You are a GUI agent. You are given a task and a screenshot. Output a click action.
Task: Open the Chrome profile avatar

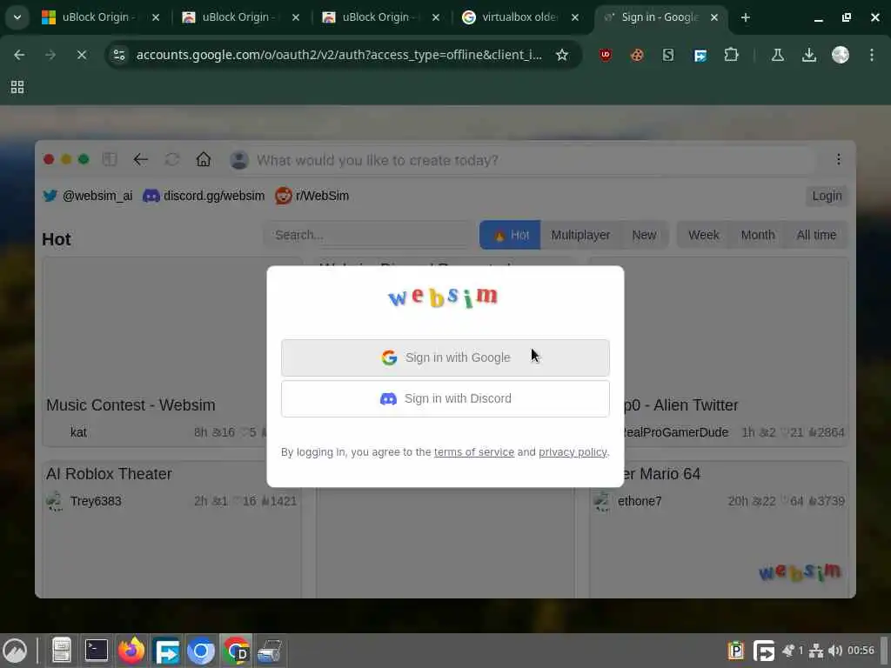(840, 55)
